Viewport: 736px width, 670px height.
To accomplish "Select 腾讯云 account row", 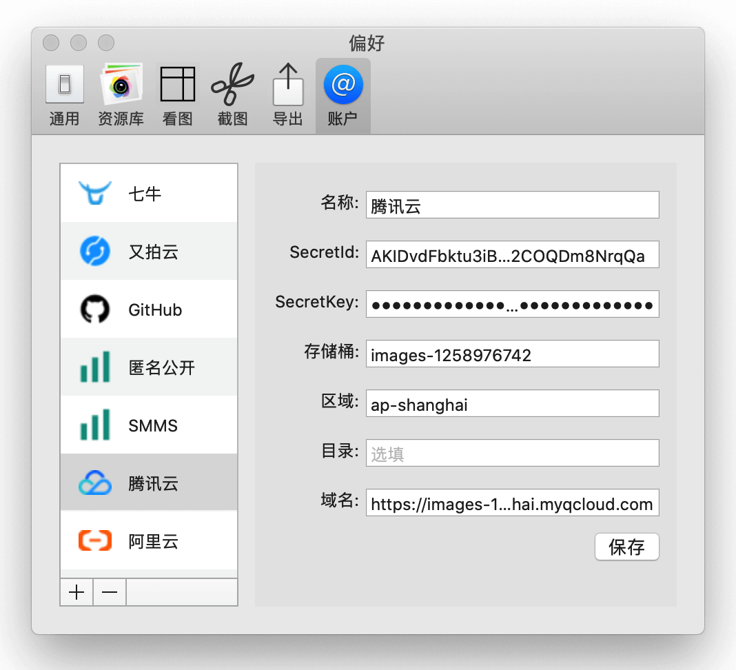I will click(149, 483).
